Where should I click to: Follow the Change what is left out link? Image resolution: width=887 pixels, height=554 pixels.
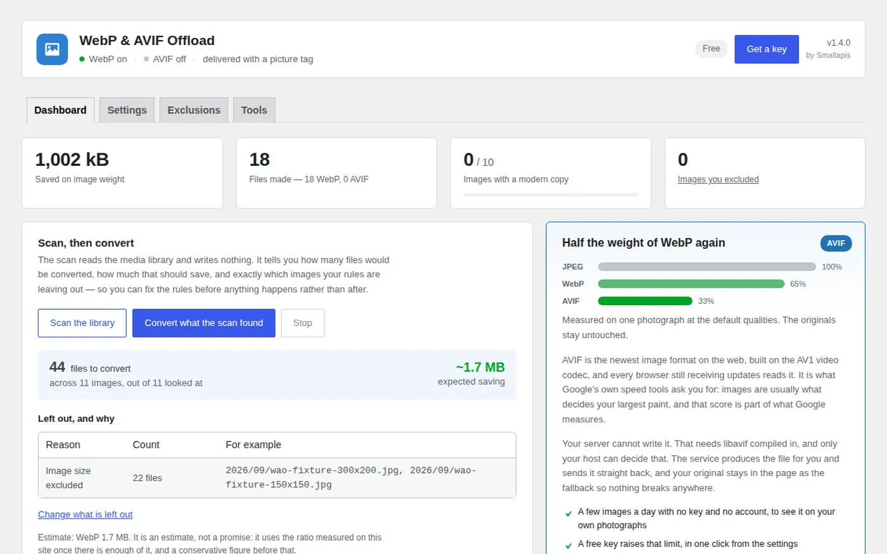pyautogui.click(x=85, y=514)
